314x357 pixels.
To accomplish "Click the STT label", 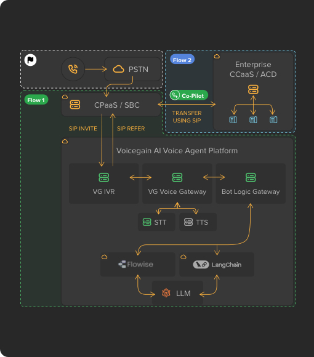I will 160,222.
